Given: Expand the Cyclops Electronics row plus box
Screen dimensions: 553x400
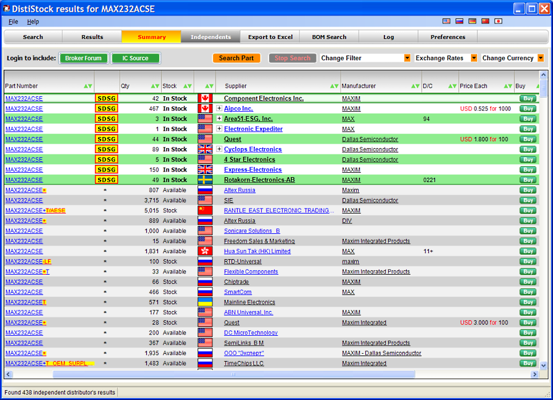Looking at the screenshot, I should pos(219,149).
